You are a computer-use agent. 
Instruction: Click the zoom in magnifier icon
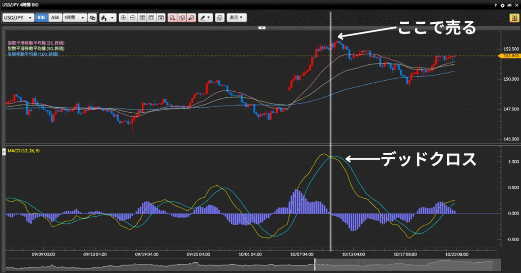[123, 17]
